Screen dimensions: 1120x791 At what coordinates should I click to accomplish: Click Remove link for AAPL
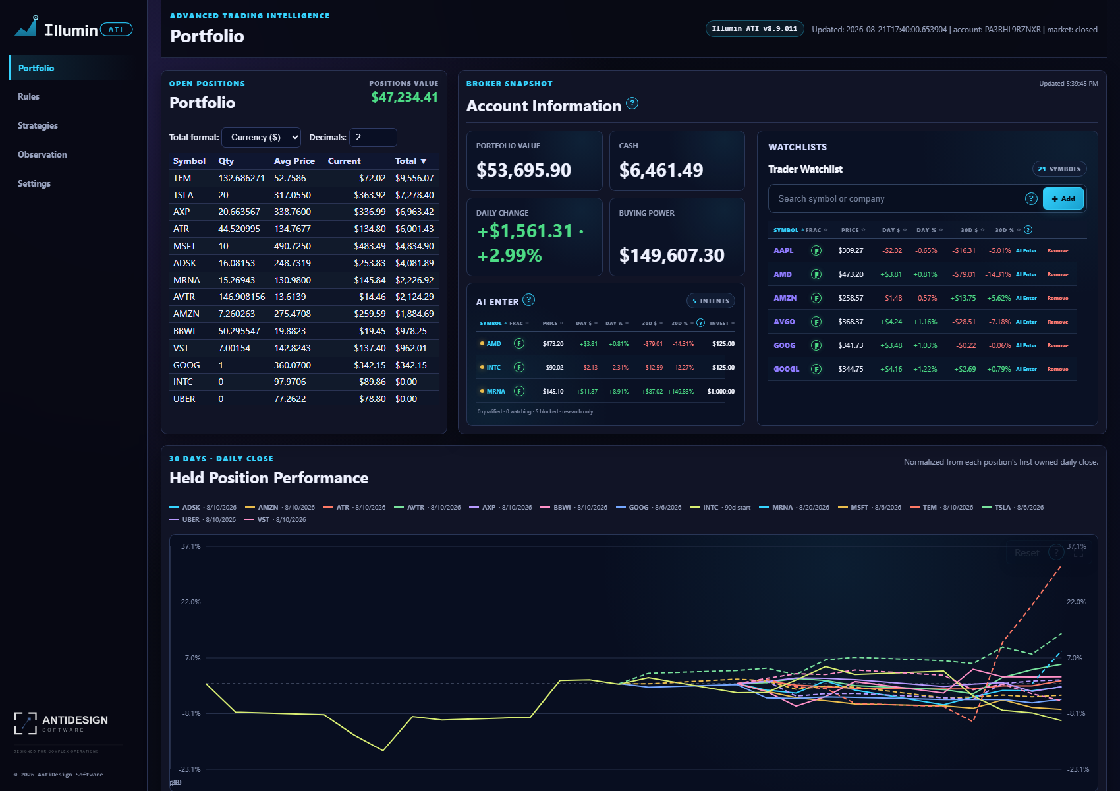point(1057,250)
